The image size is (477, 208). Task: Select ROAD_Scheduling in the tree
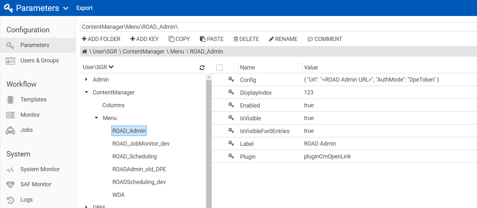click(135, 156)
